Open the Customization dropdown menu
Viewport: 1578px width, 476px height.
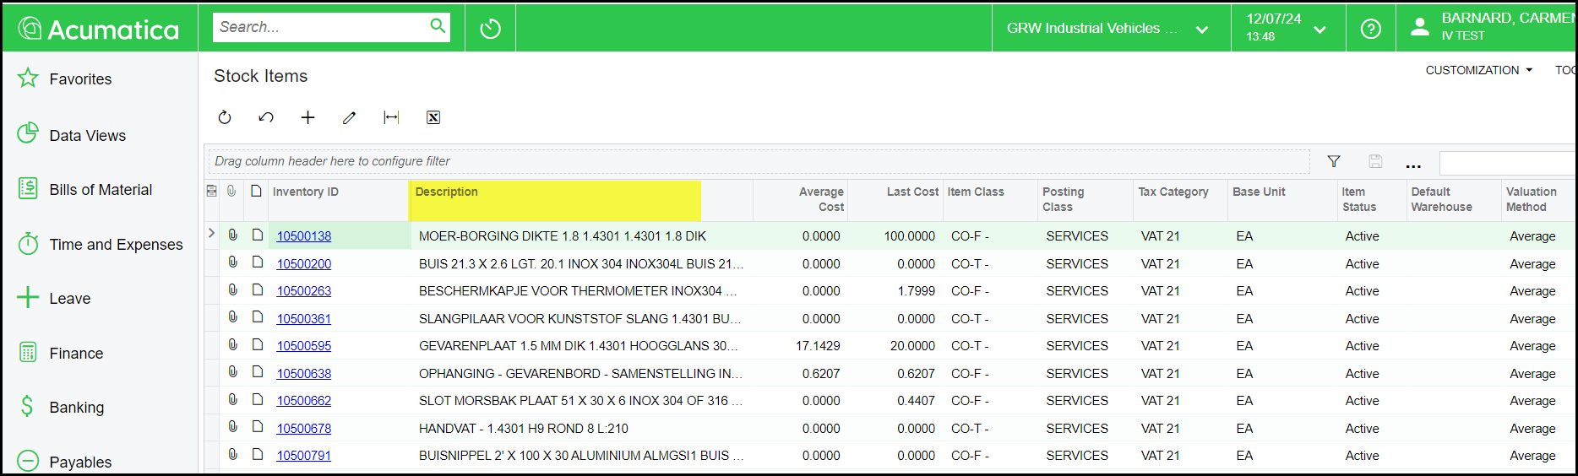1478,70
